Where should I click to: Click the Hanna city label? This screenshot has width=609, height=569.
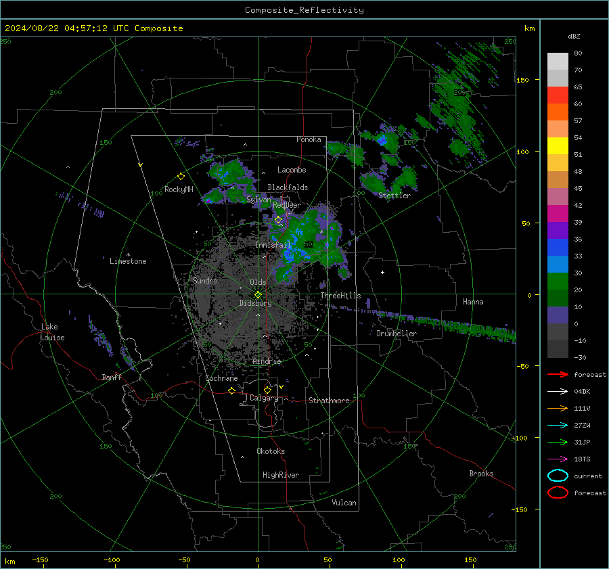point(473,302)
